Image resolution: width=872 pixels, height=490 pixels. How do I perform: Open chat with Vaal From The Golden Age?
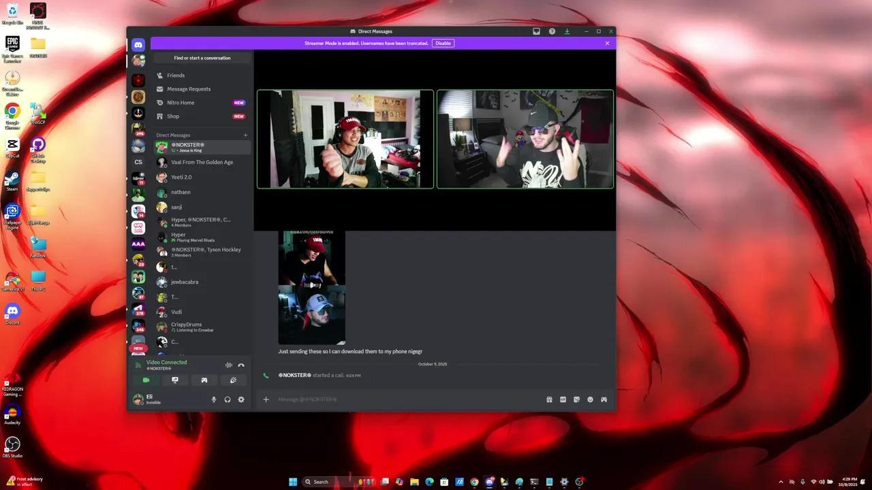tap(202, 162)
